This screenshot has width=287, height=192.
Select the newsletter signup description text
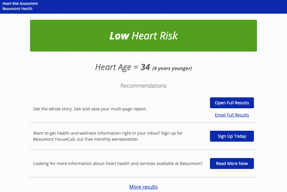(108, 136)
